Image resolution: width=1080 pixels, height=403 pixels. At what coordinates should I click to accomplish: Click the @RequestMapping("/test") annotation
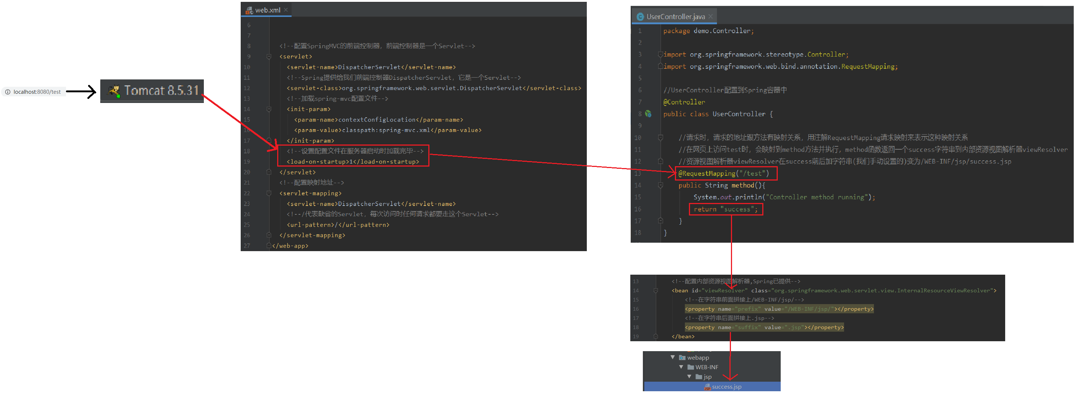pyautogui.click(x=724, y=174)
